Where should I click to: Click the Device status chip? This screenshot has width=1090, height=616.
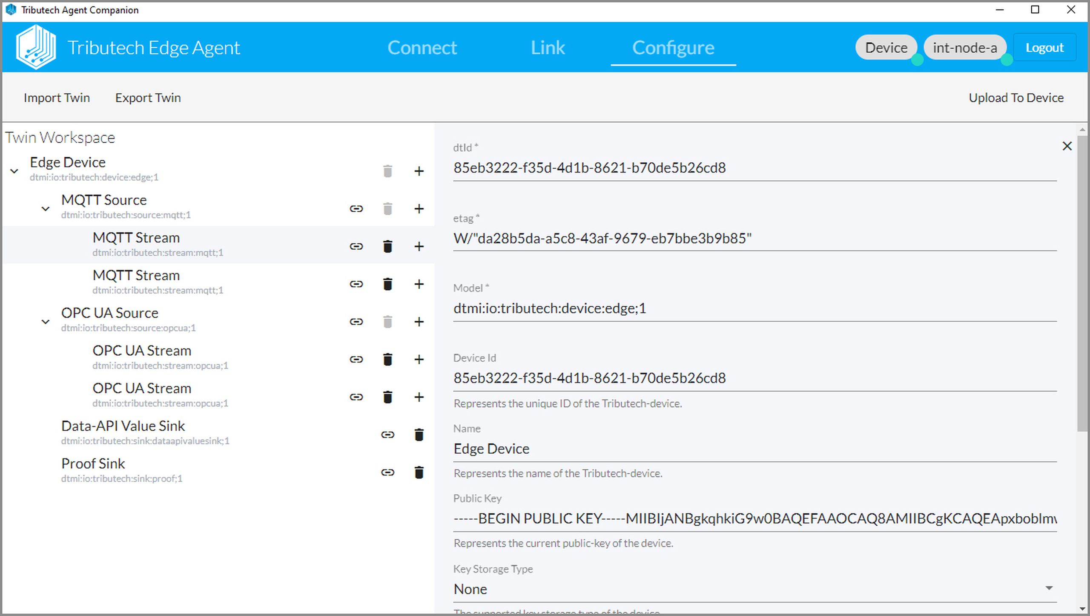click(x=886, y=47)
